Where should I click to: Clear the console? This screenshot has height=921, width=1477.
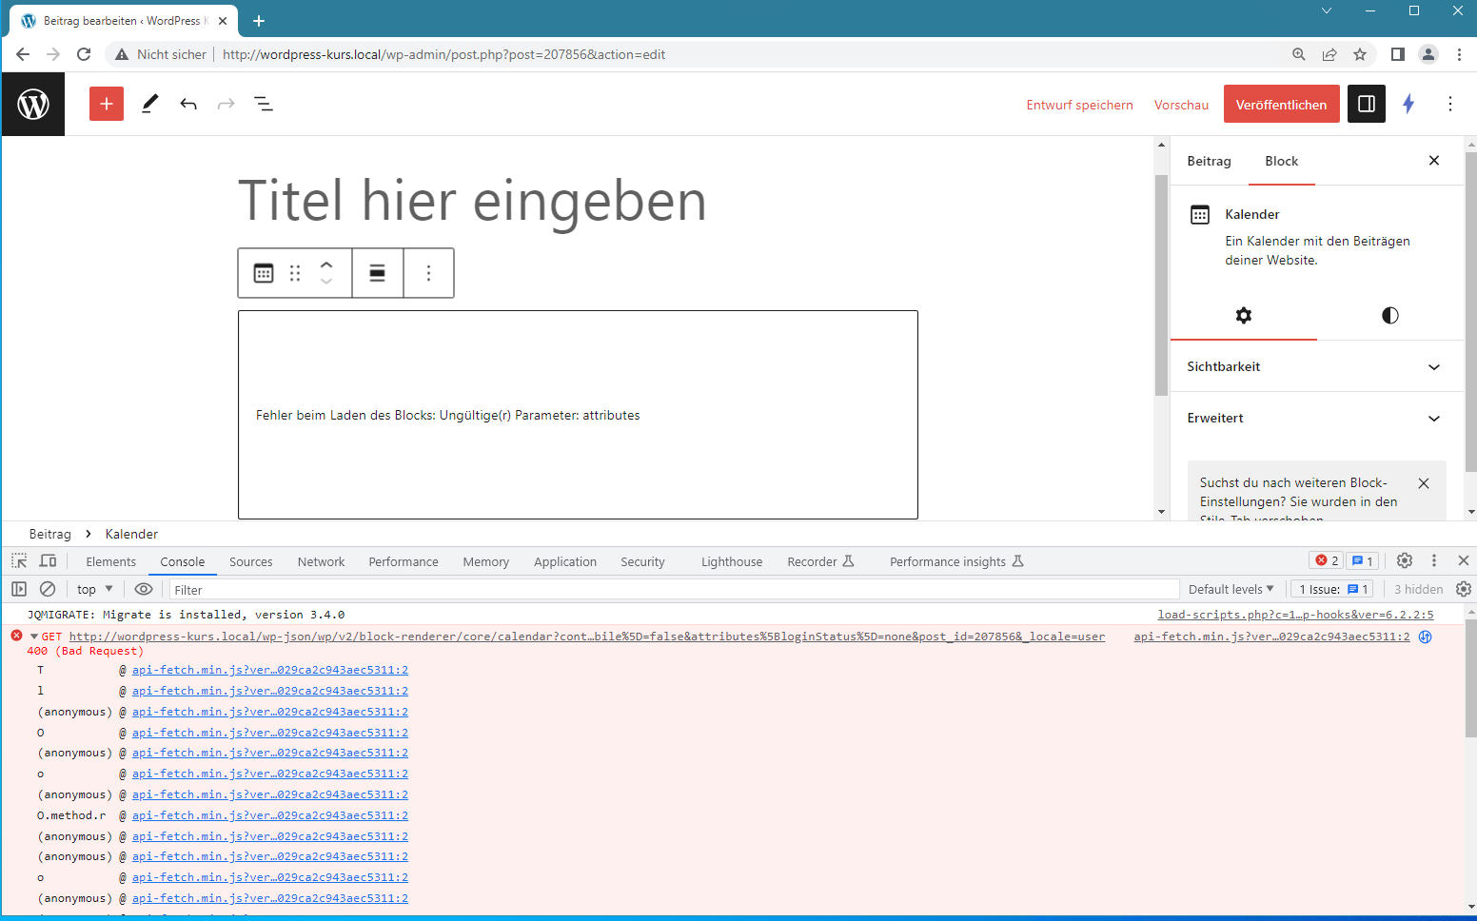pyautogui.click(x=48, y=589)
